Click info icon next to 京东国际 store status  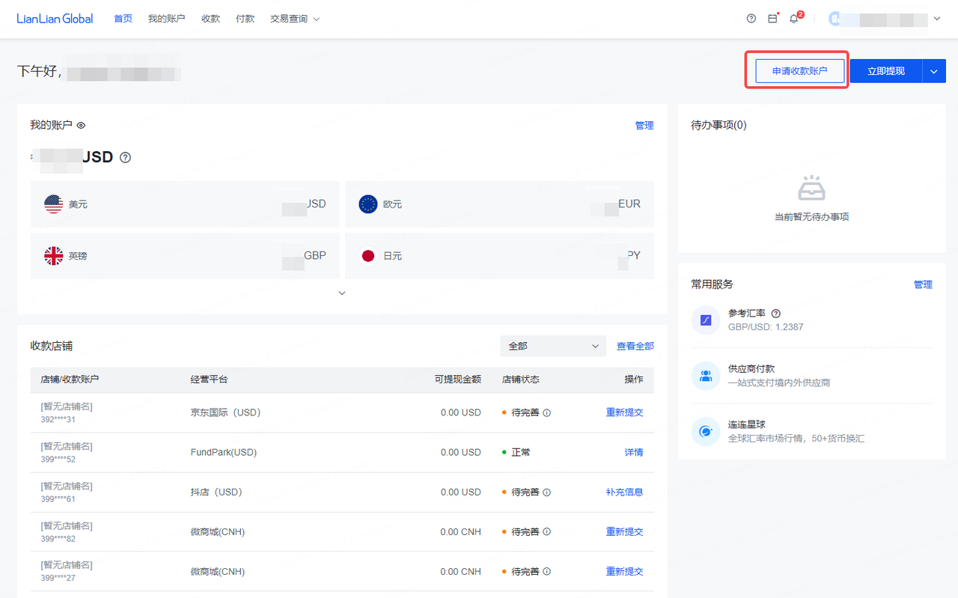tap(546, 413)
